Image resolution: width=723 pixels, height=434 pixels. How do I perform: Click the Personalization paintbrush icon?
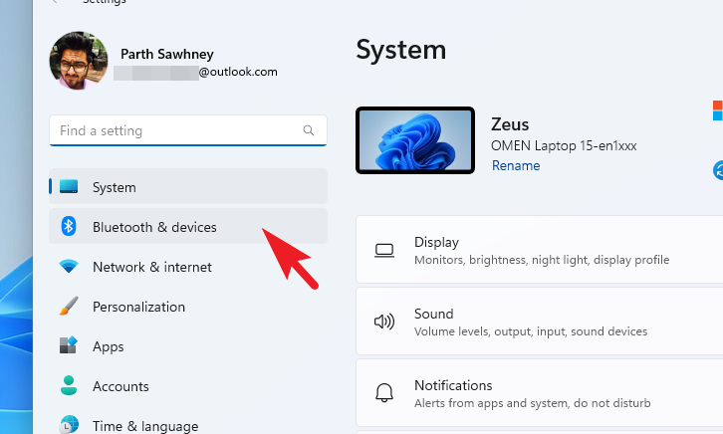pos(69,306)
